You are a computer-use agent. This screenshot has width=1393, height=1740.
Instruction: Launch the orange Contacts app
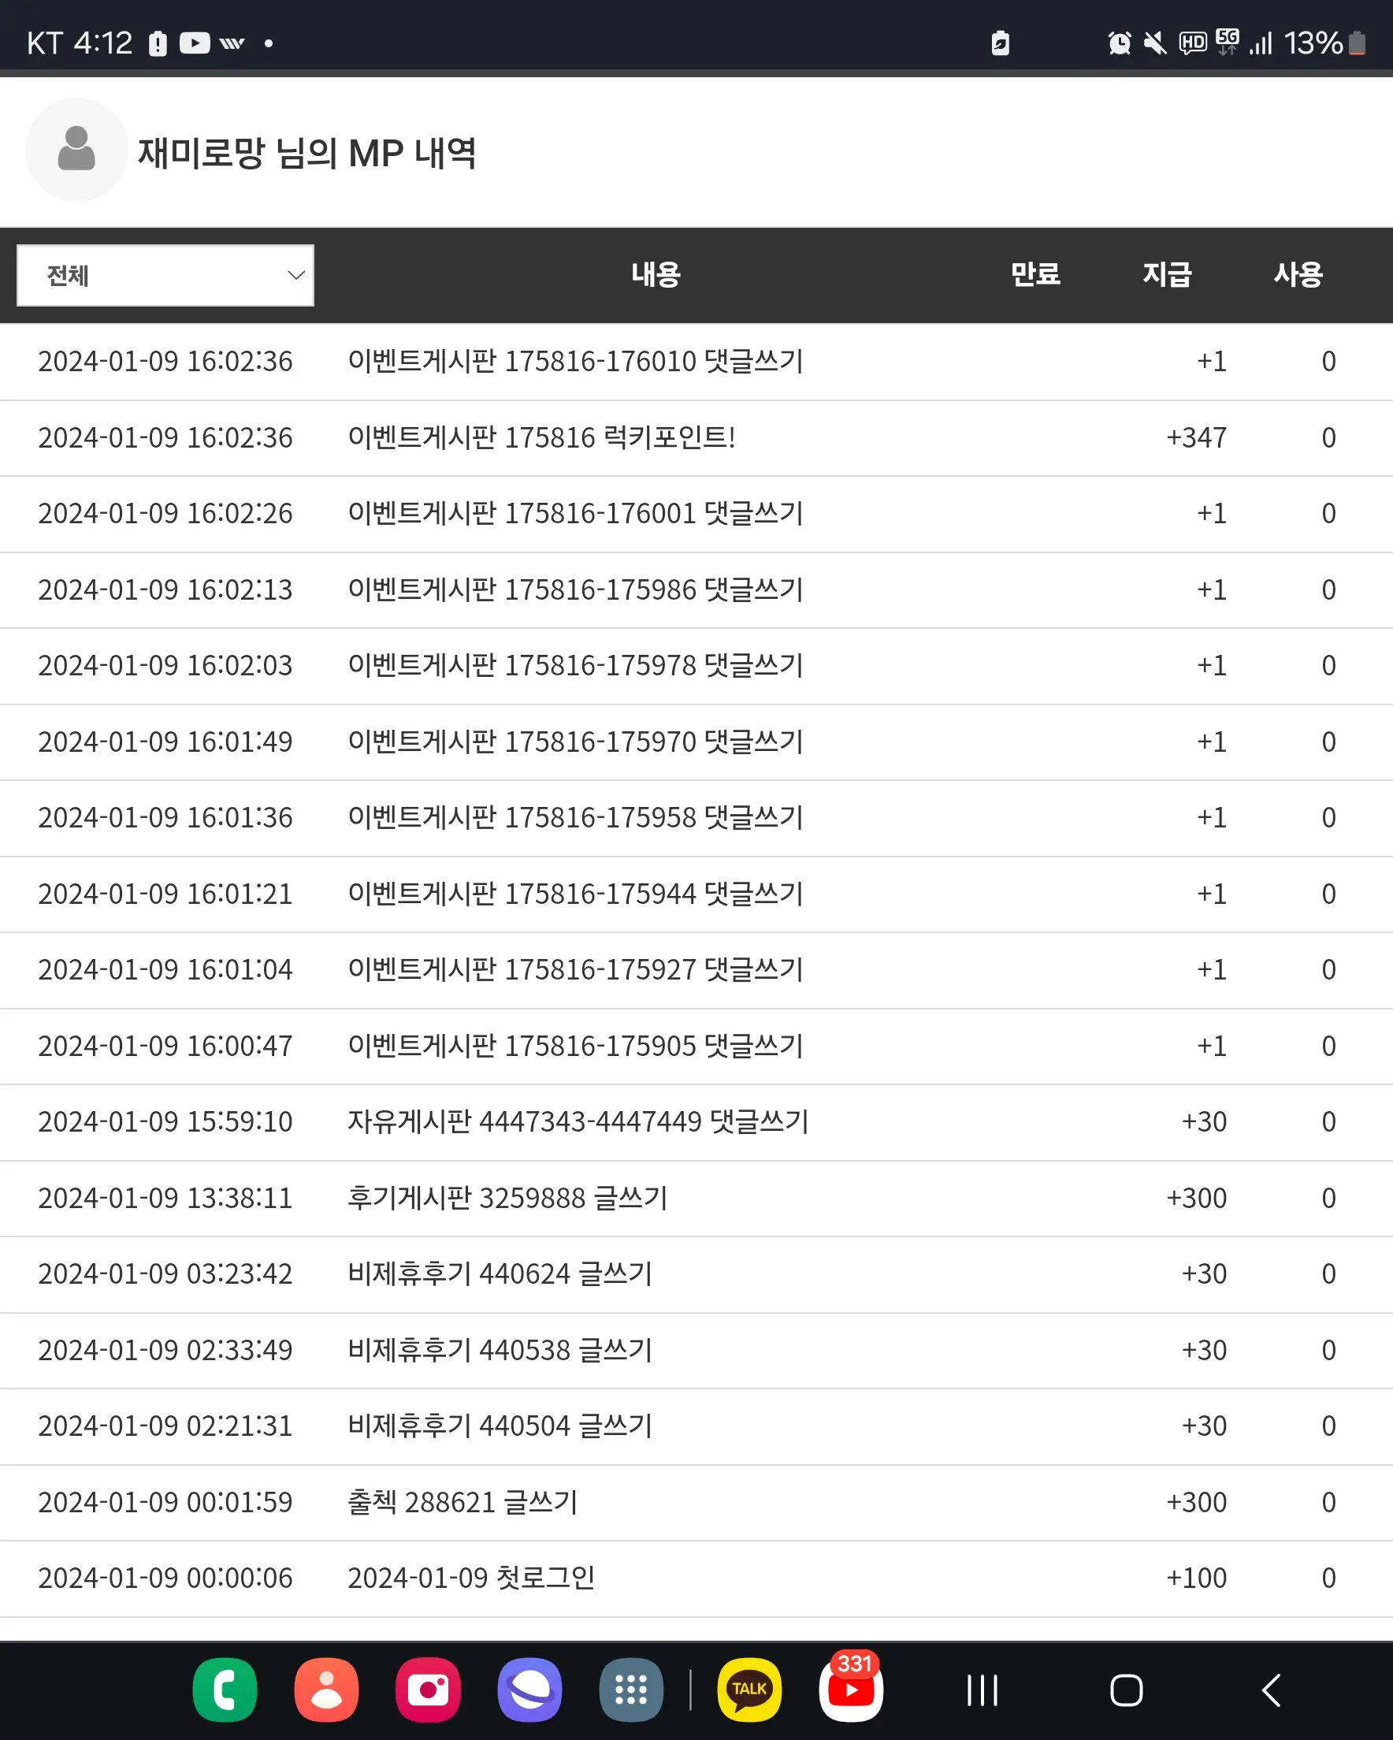(326, 1689)
